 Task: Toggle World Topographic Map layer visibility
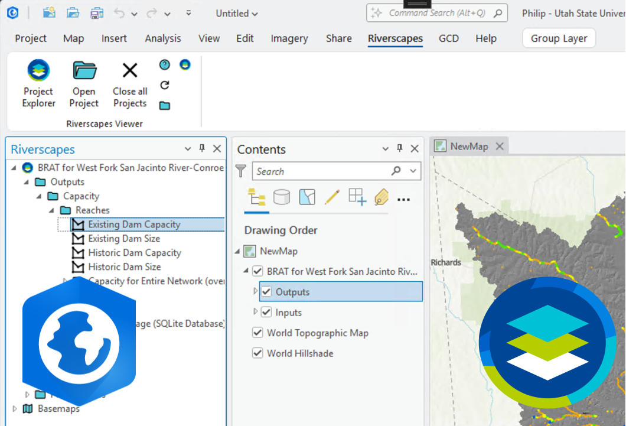(257, 333)
